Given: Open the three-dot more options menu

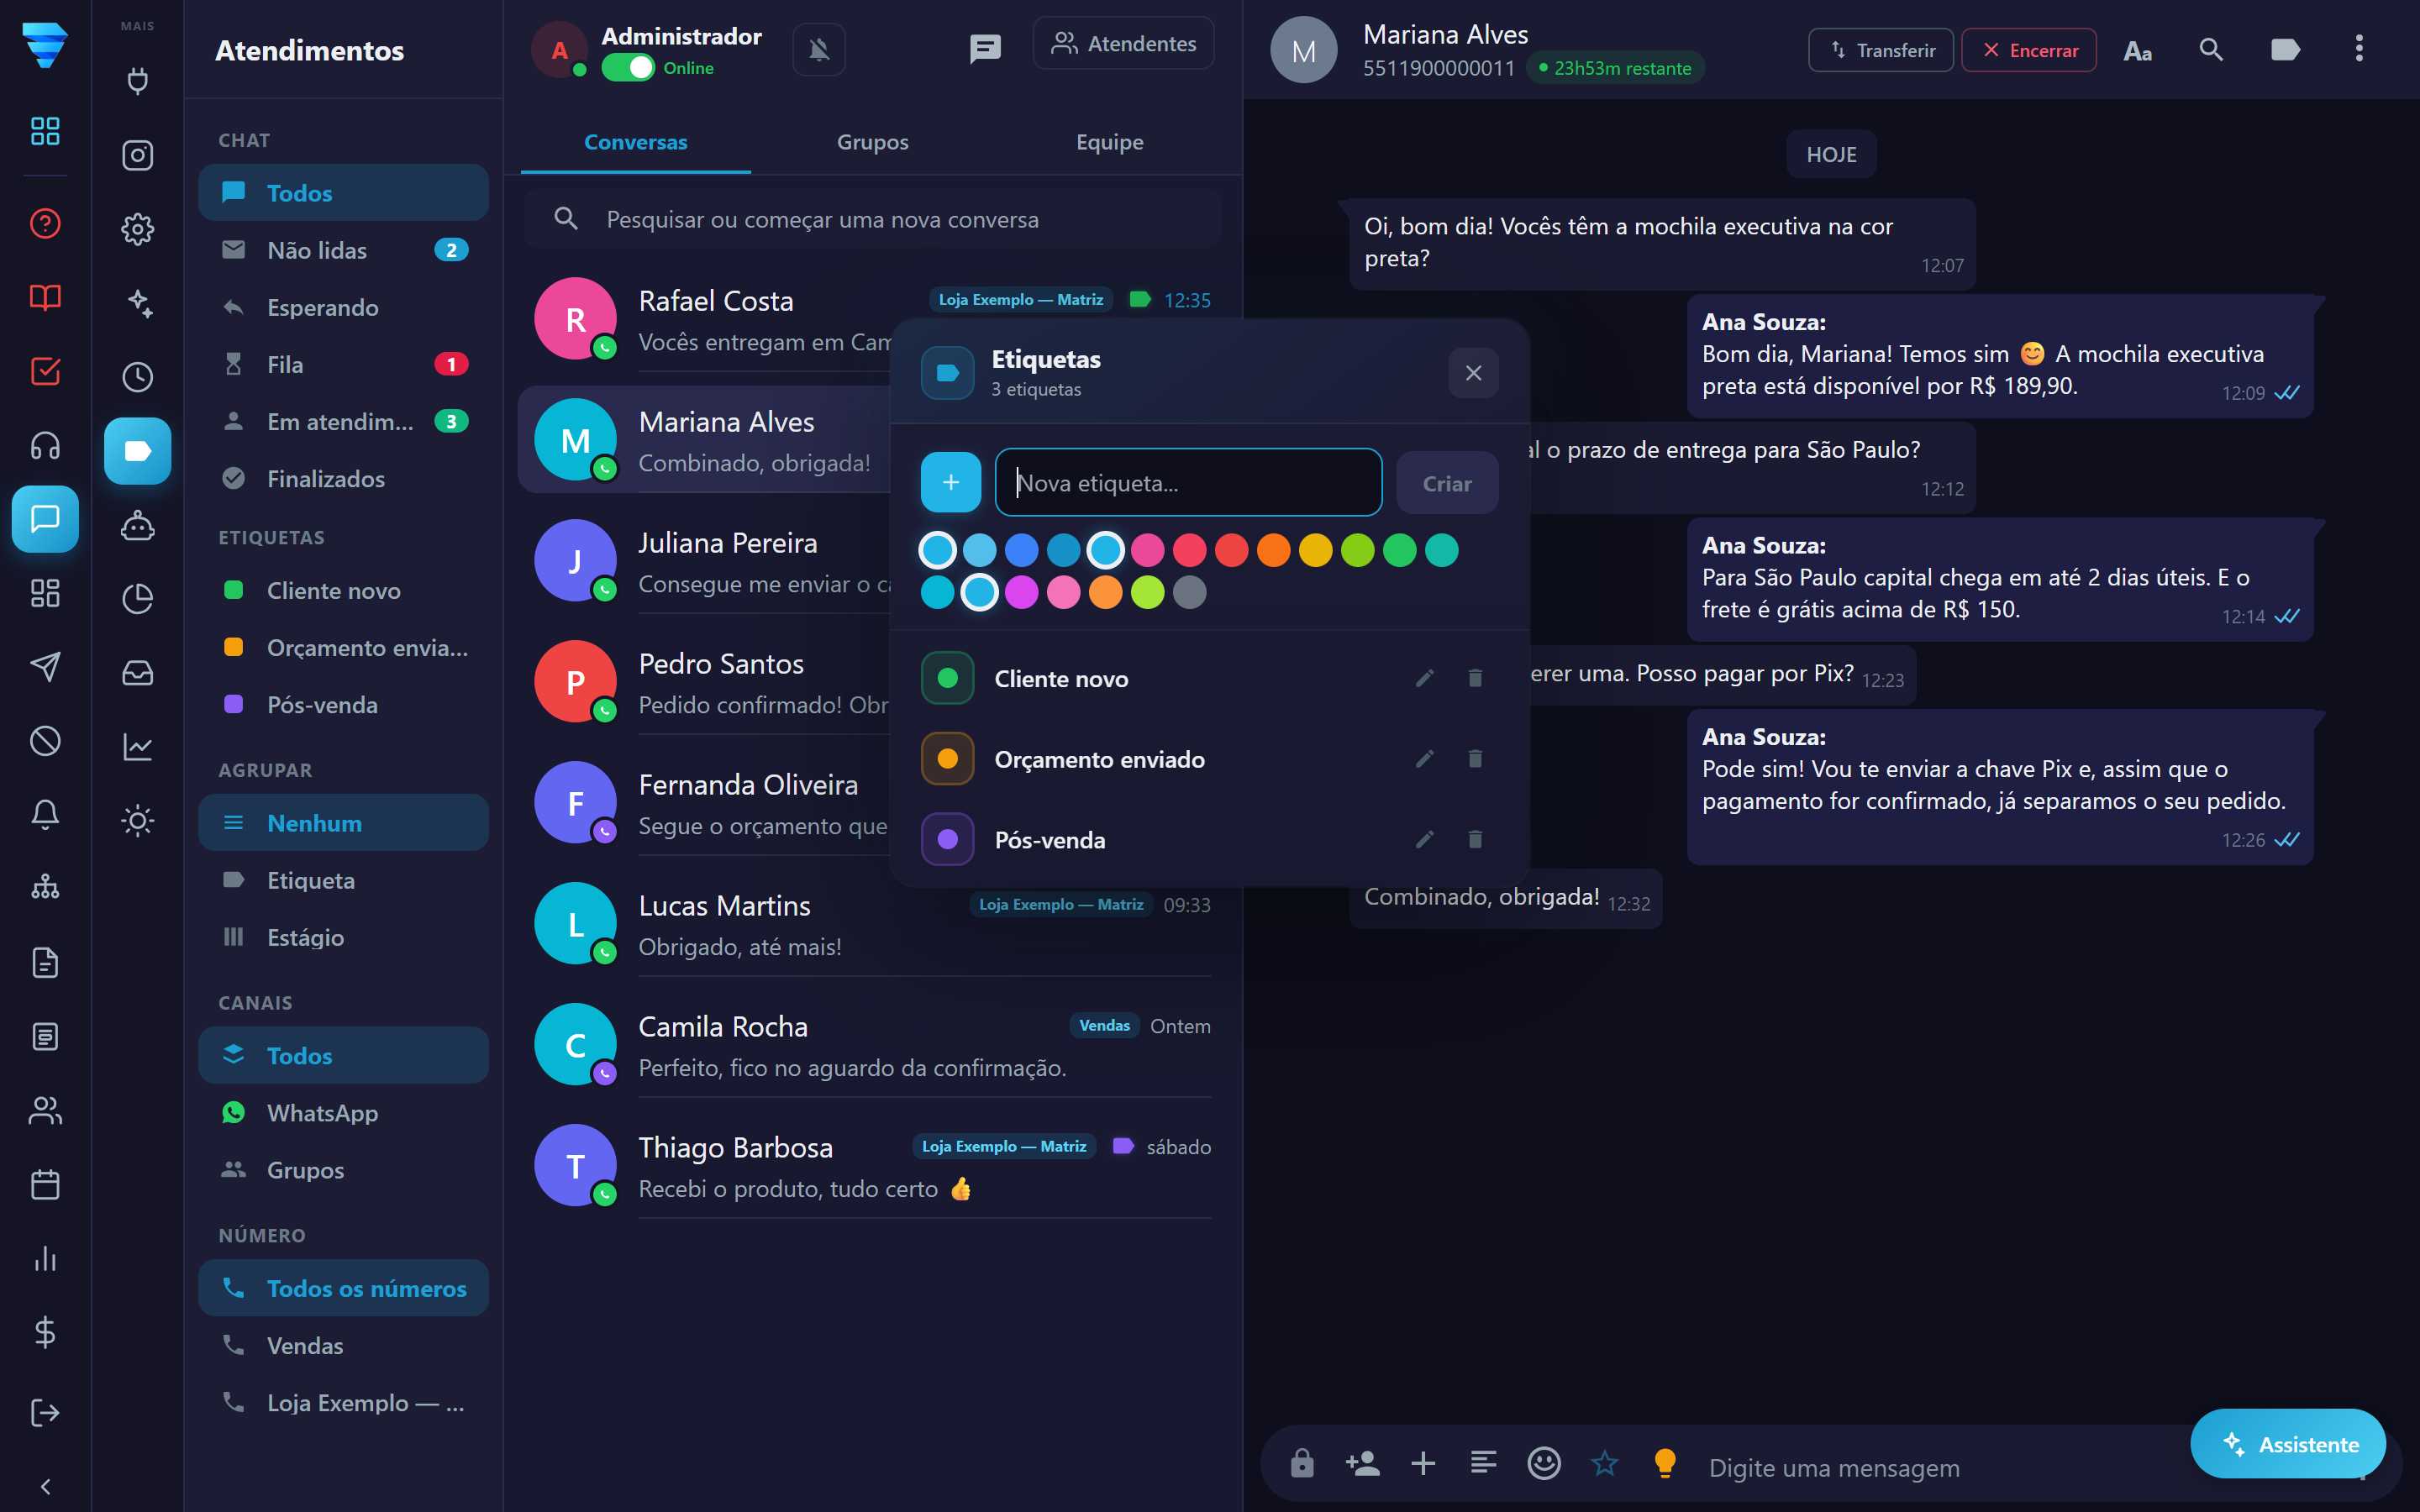Looking at the screenshot, I should 2359,49.
